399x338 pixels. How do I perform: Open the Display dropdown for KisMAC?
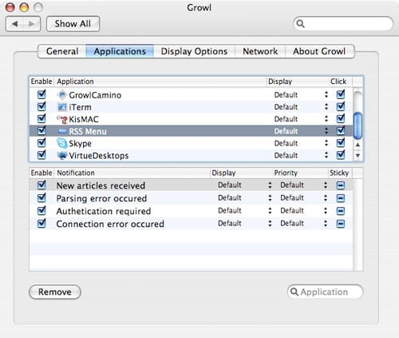pos(301,119)
